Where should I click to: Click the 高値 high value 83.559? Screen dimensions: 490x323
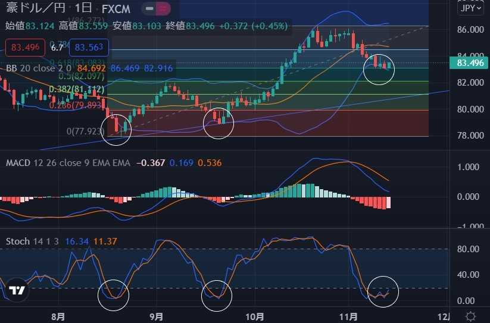[93, 26]
